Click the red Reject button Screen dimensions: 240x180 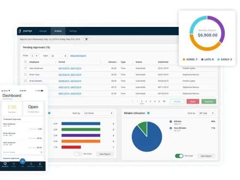click(x=193, y=101)
